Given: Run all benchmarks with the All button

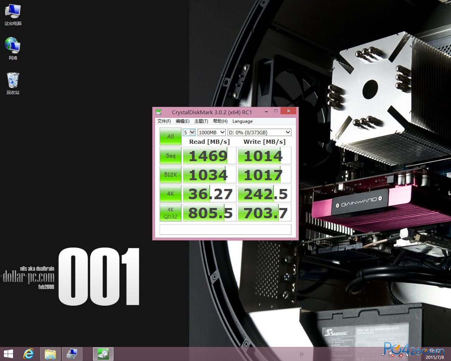Looking at the screenshot, I should (x=171, y=136).
